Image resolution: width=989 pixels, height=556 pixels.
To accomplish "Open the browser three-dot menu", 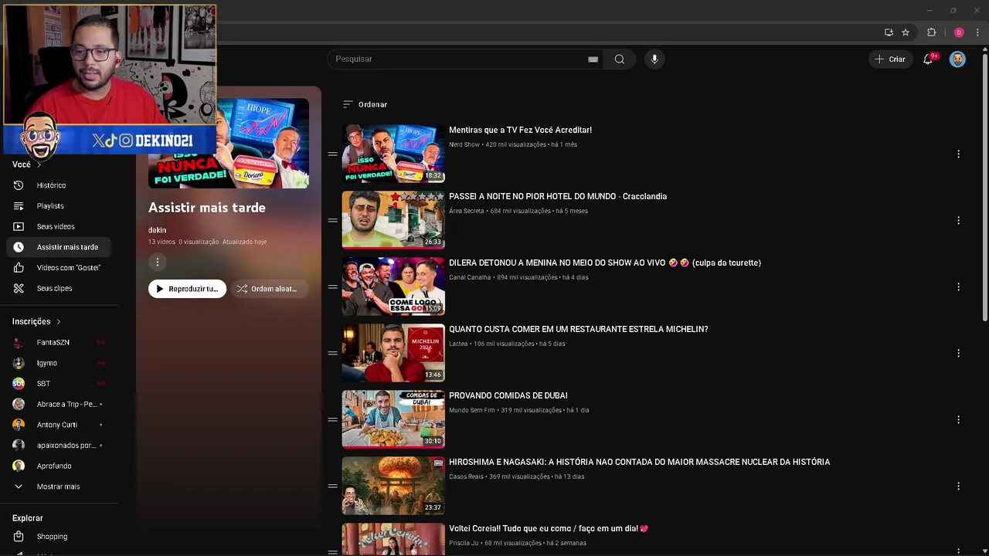I will point(977,32).
